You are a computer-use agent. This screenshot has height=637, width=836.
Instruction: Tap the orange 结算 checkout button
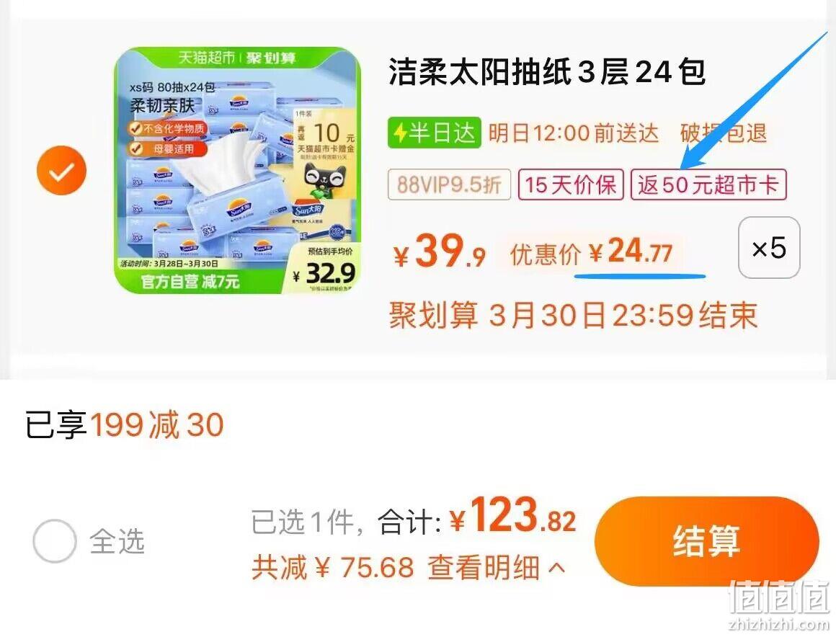(706, 541)
